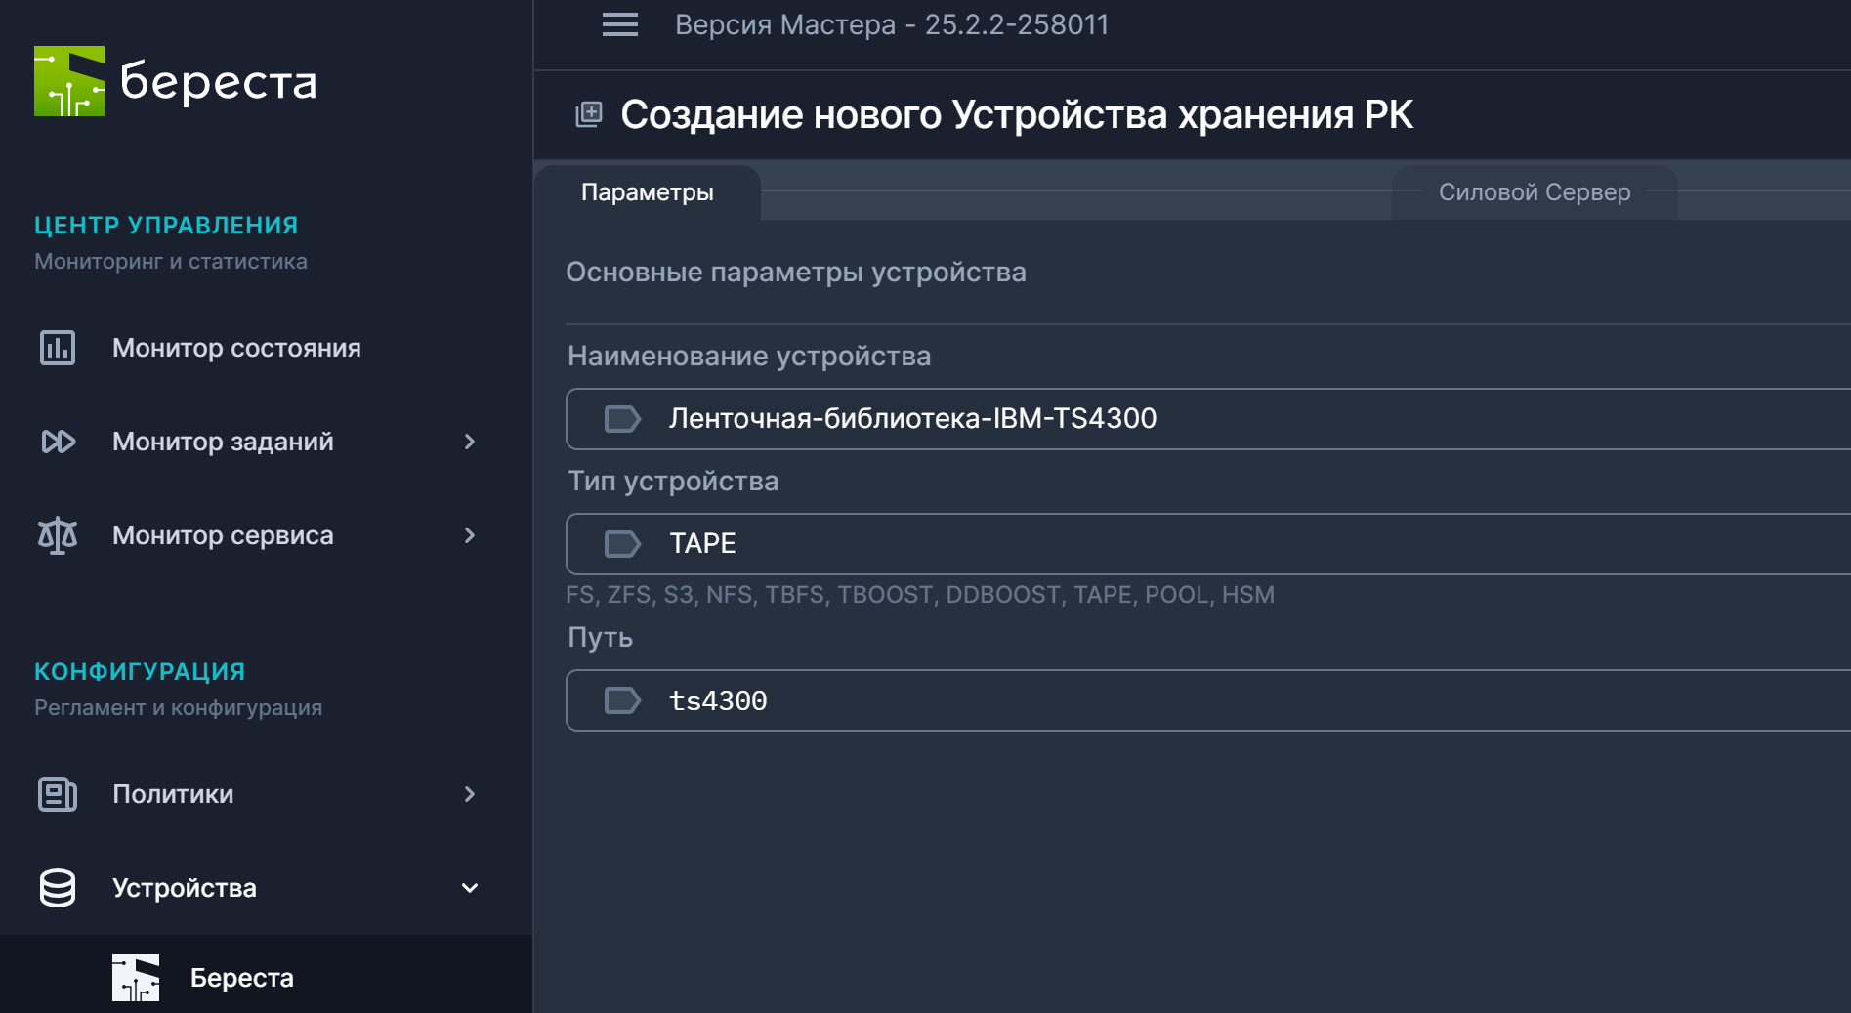1851x1013 pixels.
Task: Collapse the Устройства section
Action: click(x=471, y=888)
